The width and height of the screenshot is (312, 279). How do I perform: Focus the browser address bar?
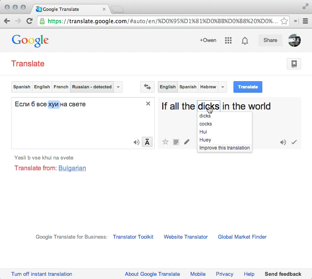coord(163,21)
